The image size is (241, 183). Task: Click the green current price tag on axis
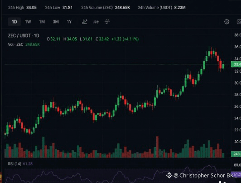coord(236,64)
